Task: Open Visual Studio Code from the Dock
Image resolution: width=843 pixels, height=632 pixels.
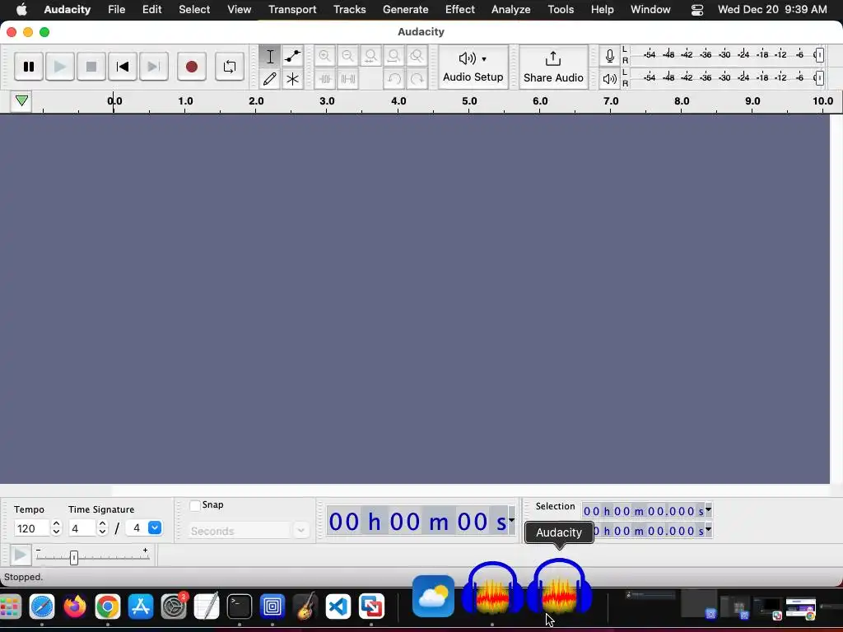Action: pyautogui.click(x=338, y=606)
